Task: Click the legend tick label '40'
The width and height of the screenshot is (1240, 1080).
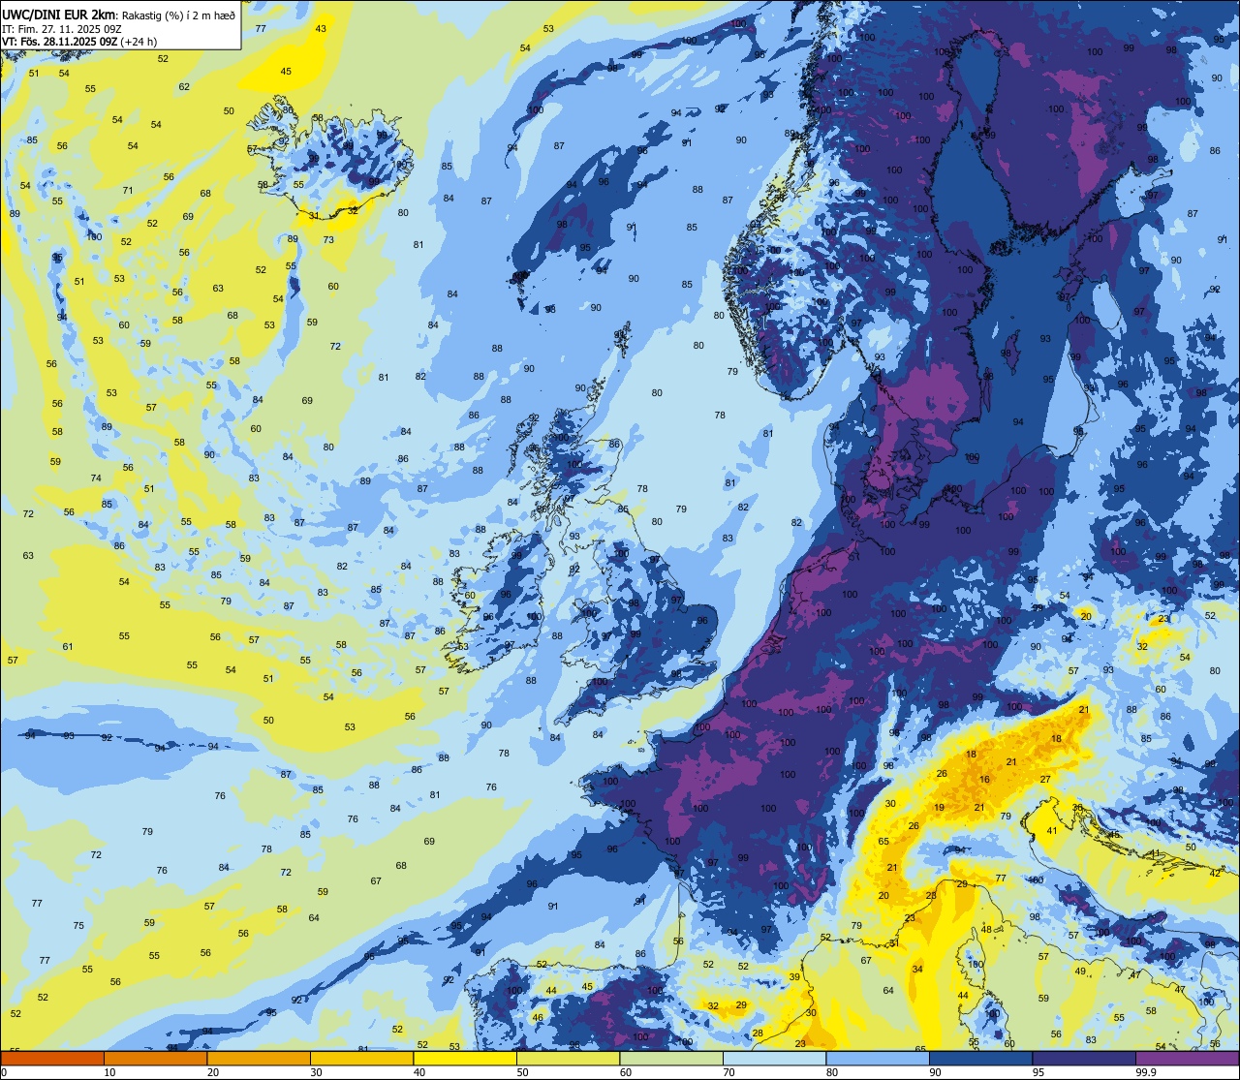Action: point(419,1072)
